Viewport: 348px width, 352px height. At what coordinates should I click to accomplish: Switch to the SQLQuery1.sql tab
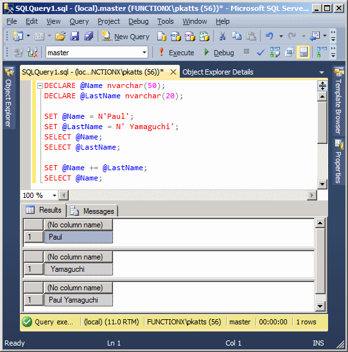pos(93,72)
